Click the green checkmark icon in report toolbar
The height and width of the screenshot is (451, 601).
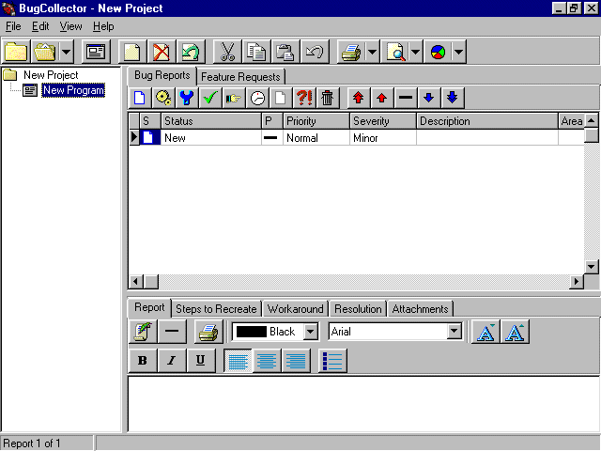[210, 98]
